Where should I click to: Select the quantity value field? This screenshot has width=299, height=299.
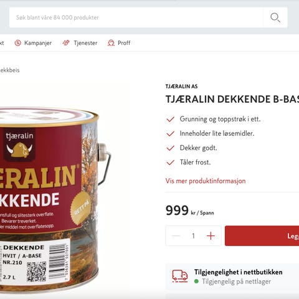pyautogui.click(x=193, y=236)
